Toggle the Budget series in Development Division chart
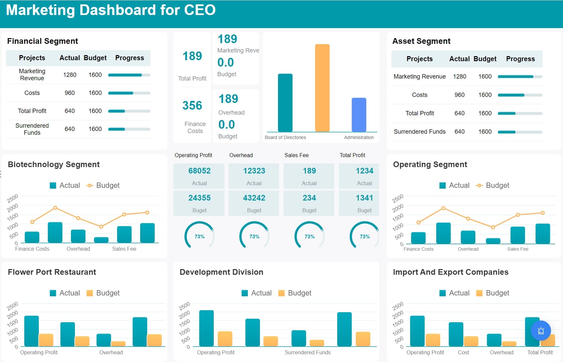The image size is (563, 362). click(282, 293)
